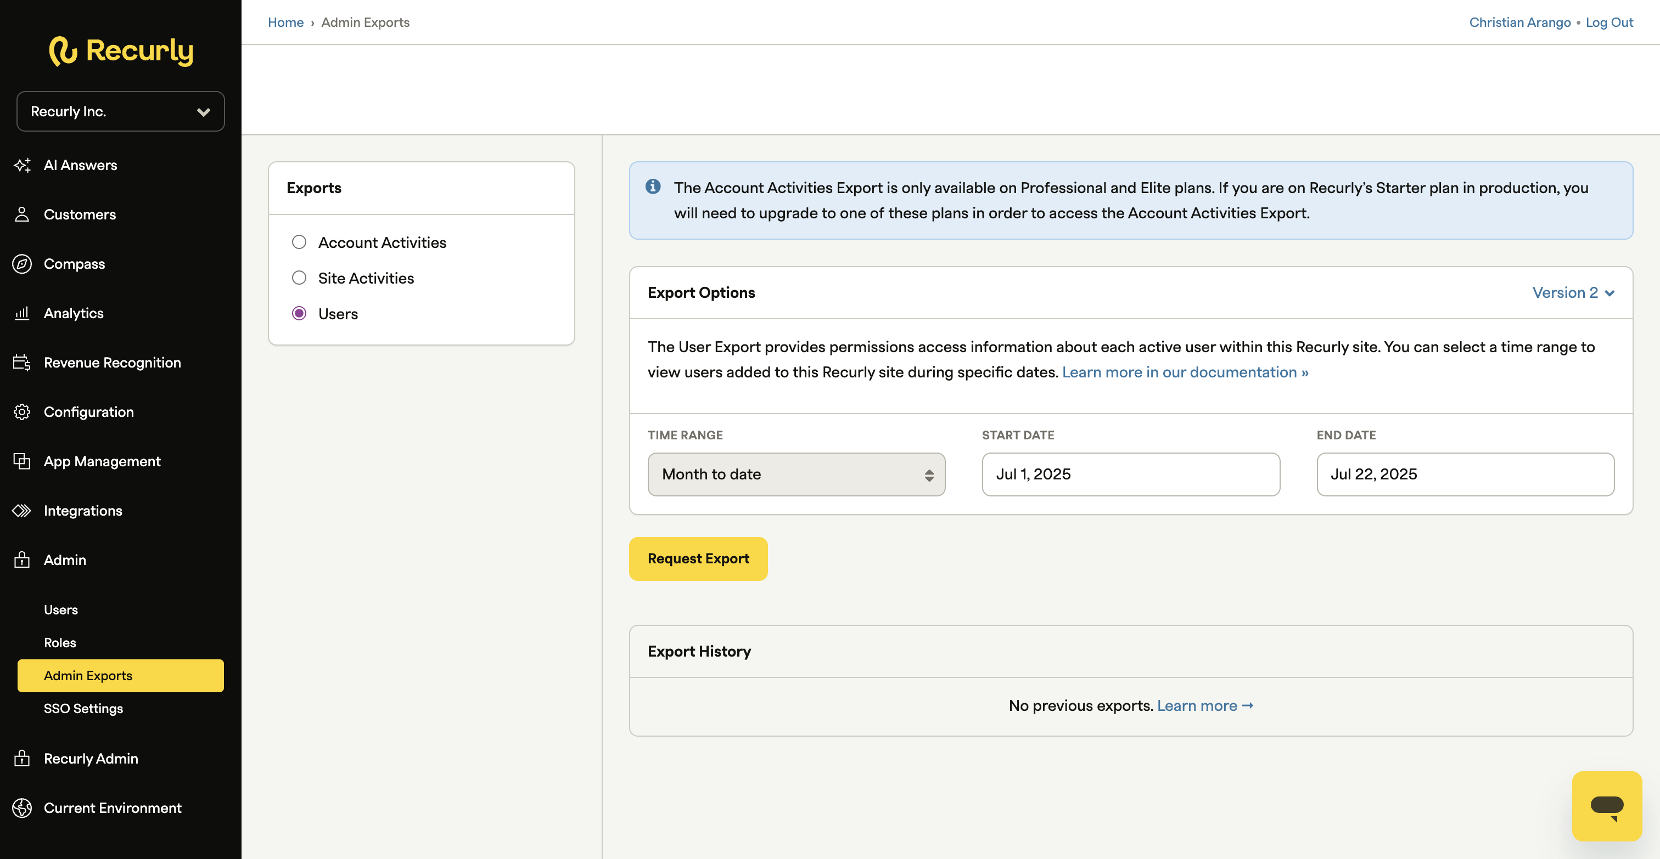Viewport: 1660px width, 859px height.
Task: Click the START DATE label
Action: tap(1018, 436)
